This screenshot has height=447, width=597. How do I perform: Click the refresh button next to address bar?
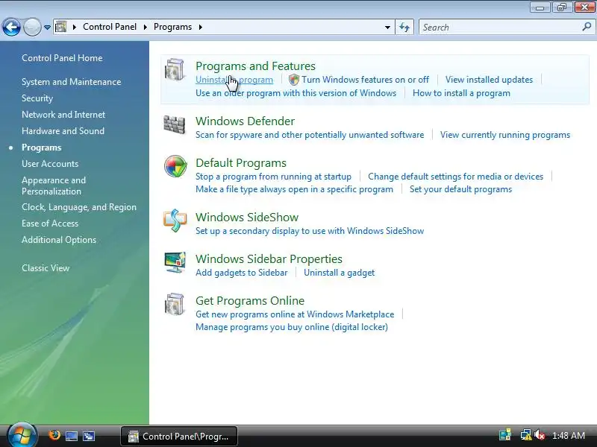click(404, 27)
